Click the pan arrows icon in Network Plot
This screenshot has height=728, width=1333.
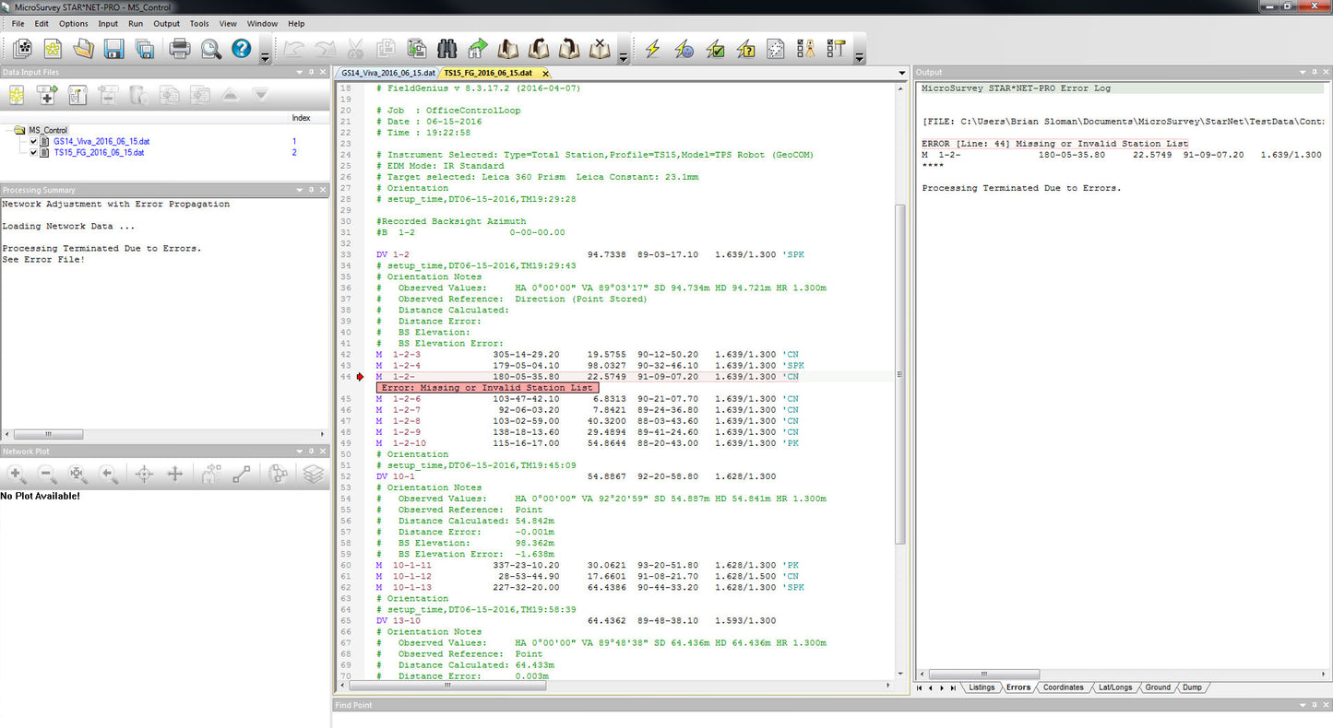174,475
